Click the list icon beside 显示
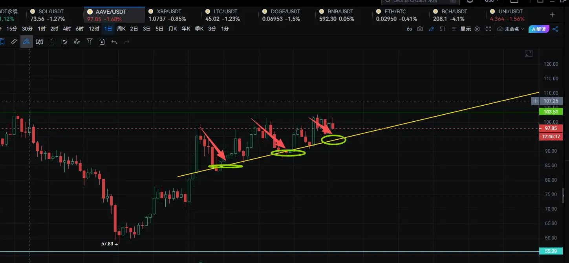This screenshot has width=569, height=263. [454, 29]
